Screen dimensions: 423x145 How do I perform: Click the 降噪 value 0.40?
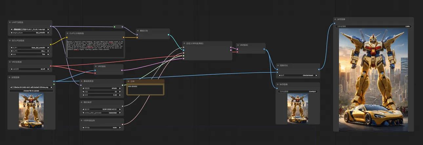pos(115,95)
